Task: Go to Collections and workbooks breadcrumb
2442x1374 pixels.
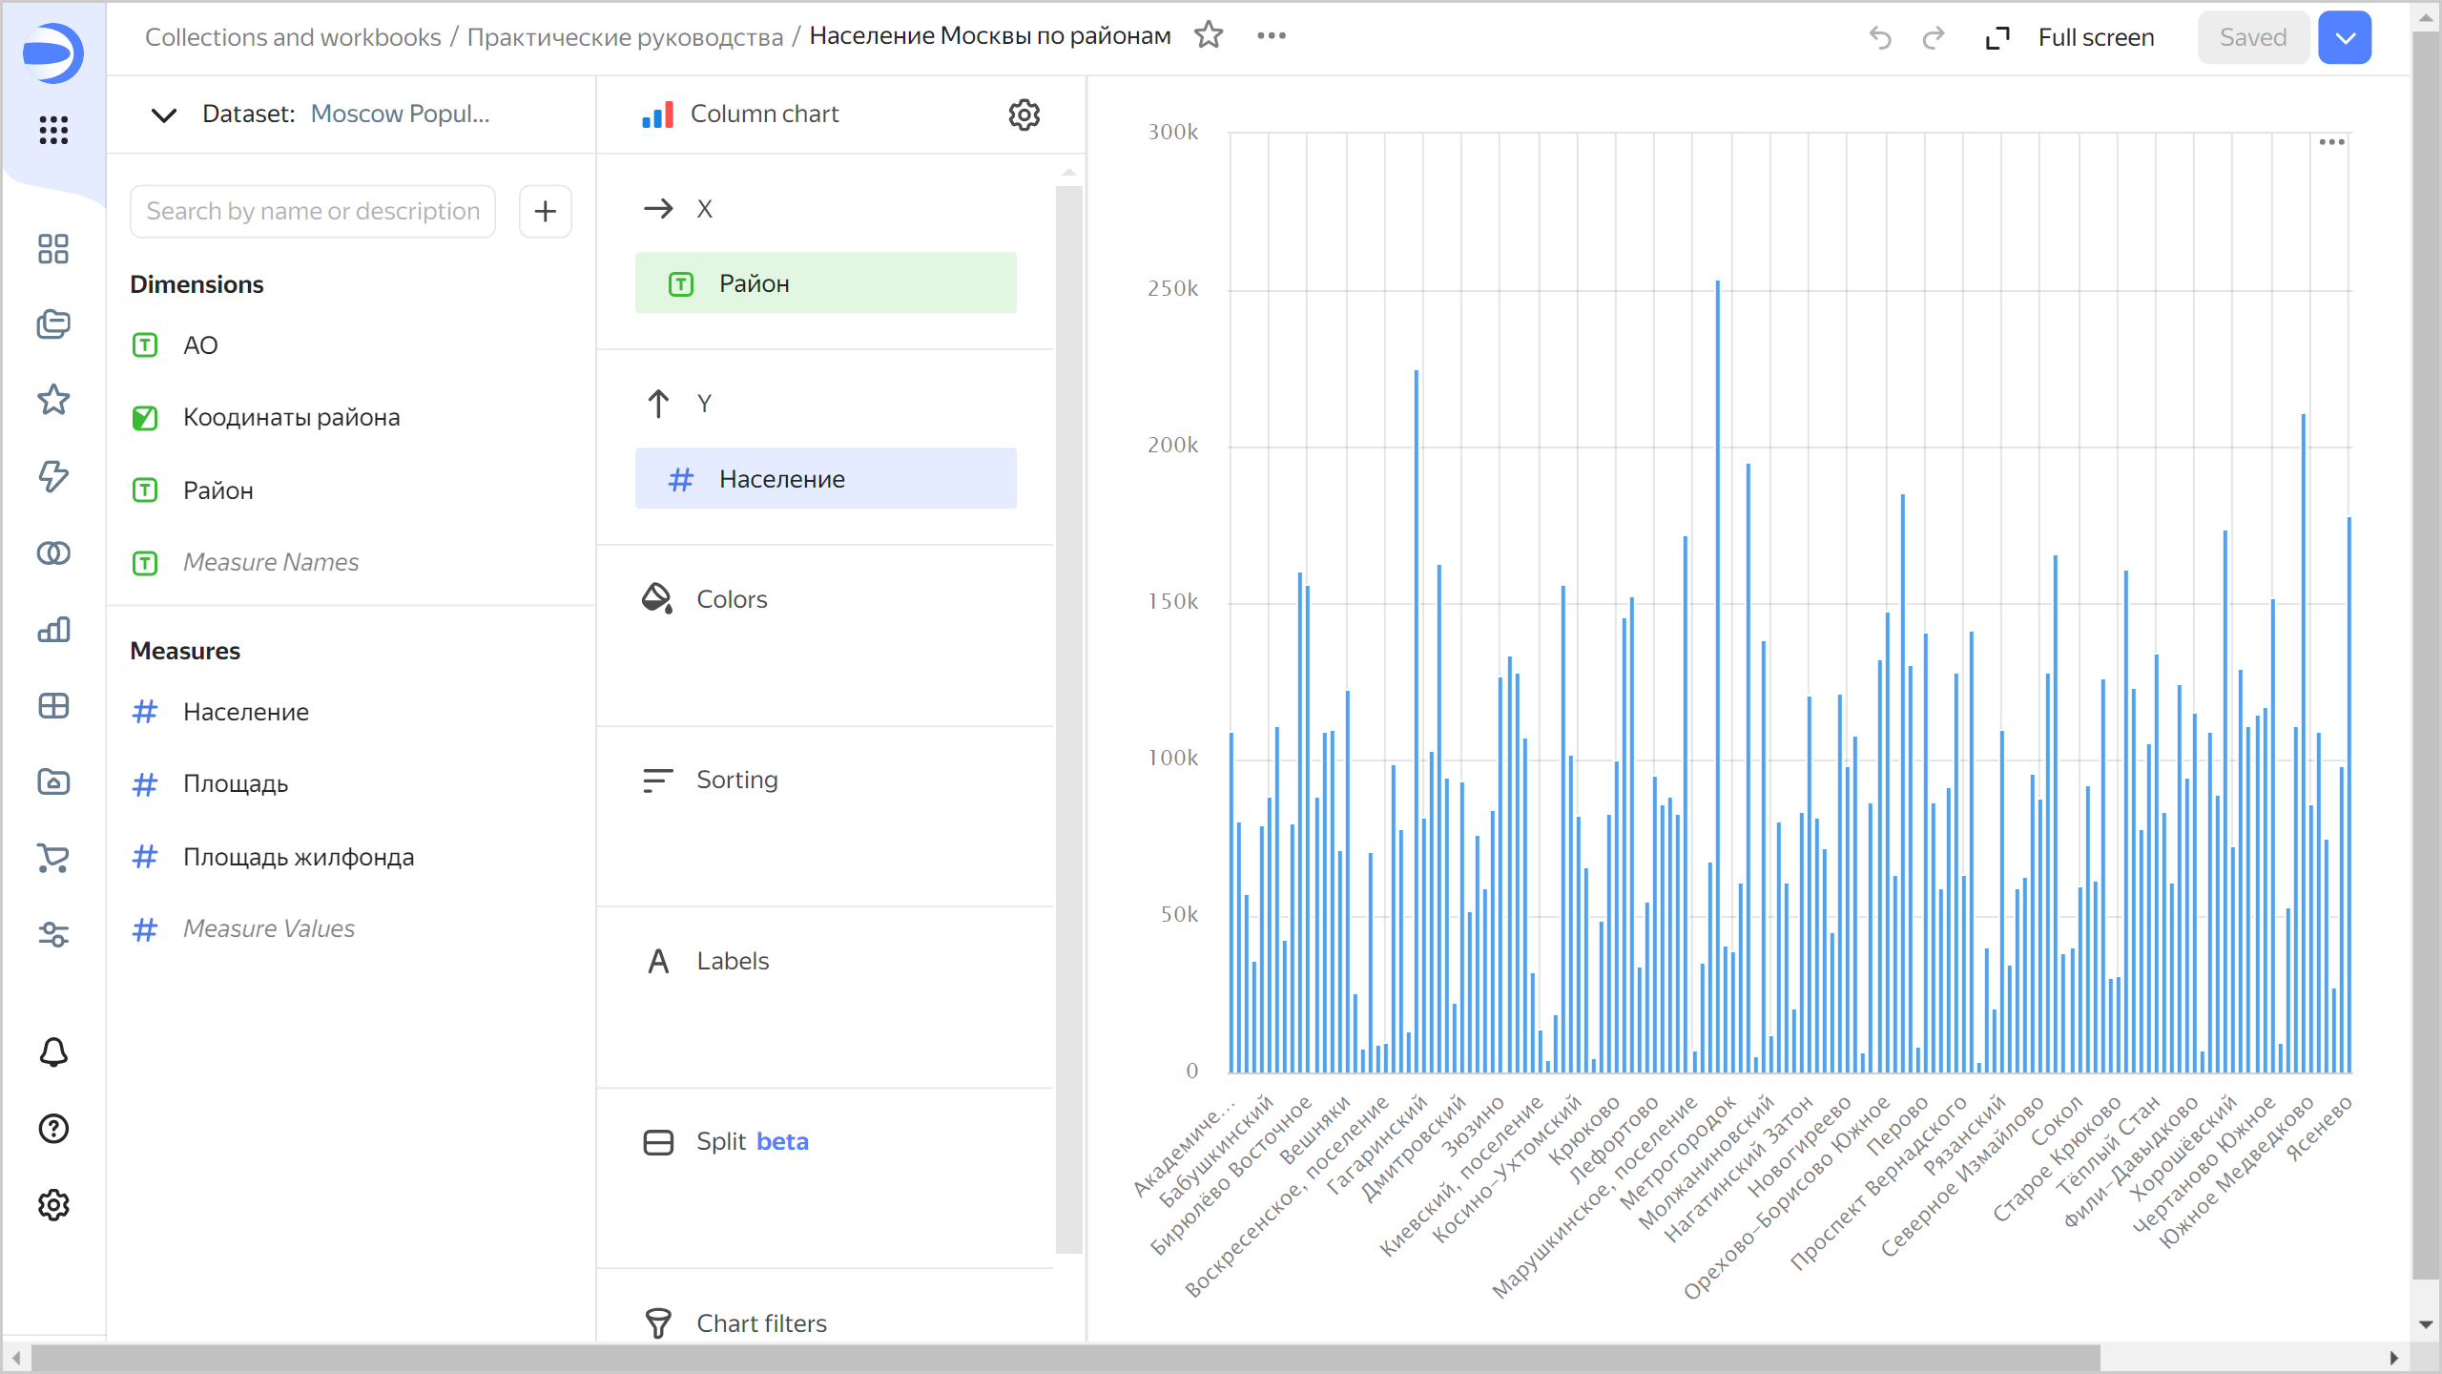Action: 293,37
